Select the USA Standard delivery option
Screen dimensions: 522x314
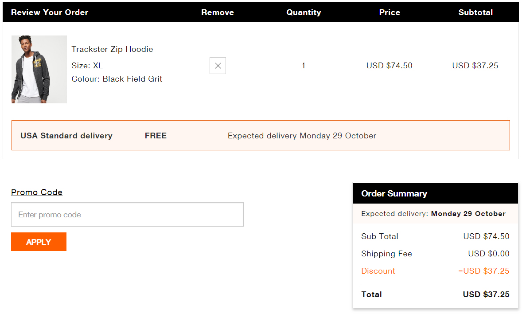point(66,136)
